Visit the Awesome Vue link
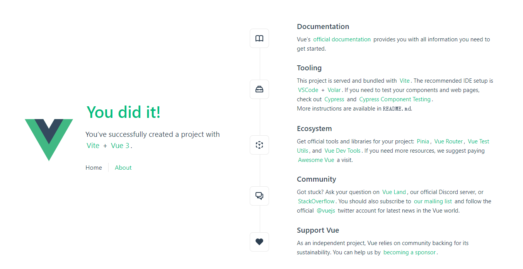The image size is (523, 269). [316, 160]
